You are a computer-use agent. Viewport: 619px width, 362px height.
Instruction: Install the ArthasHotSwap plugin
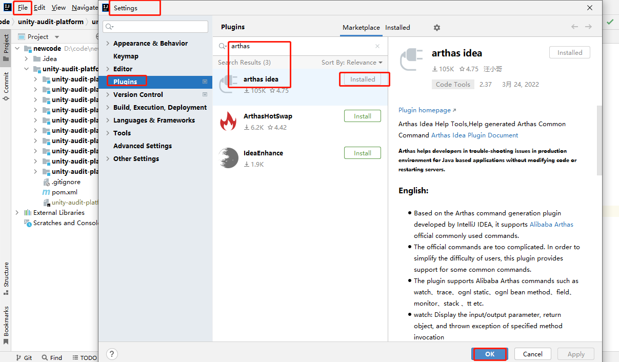click(x=363, y=116)
